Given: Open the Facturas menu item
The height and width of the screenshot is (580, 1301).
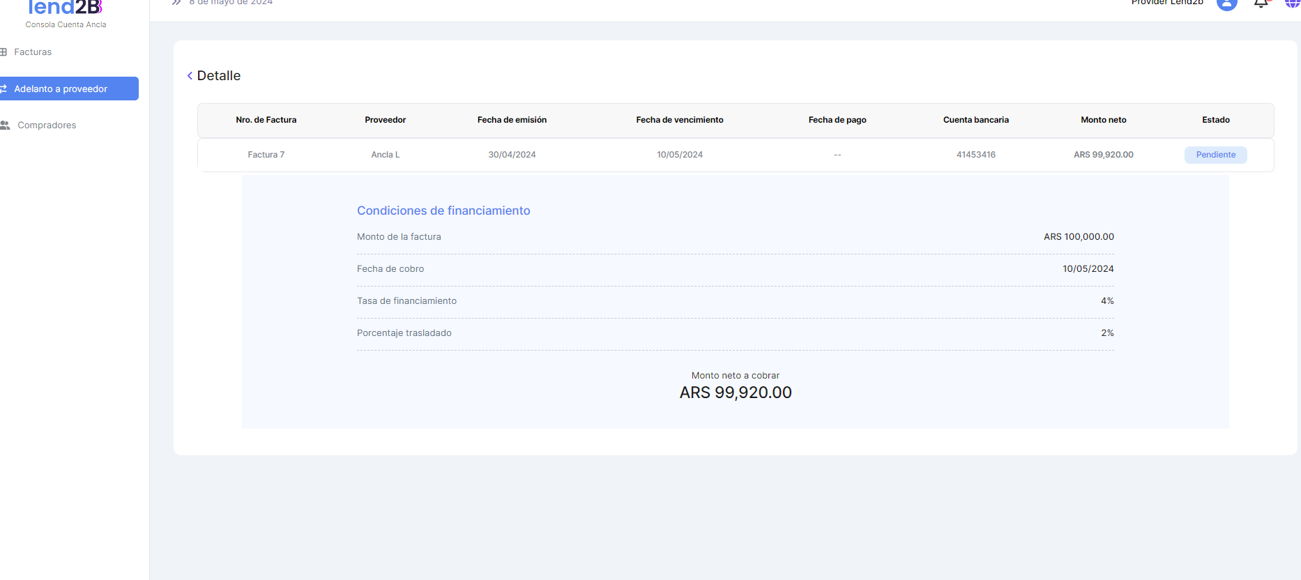Looking at the screenshot, I should click(33, 52).
